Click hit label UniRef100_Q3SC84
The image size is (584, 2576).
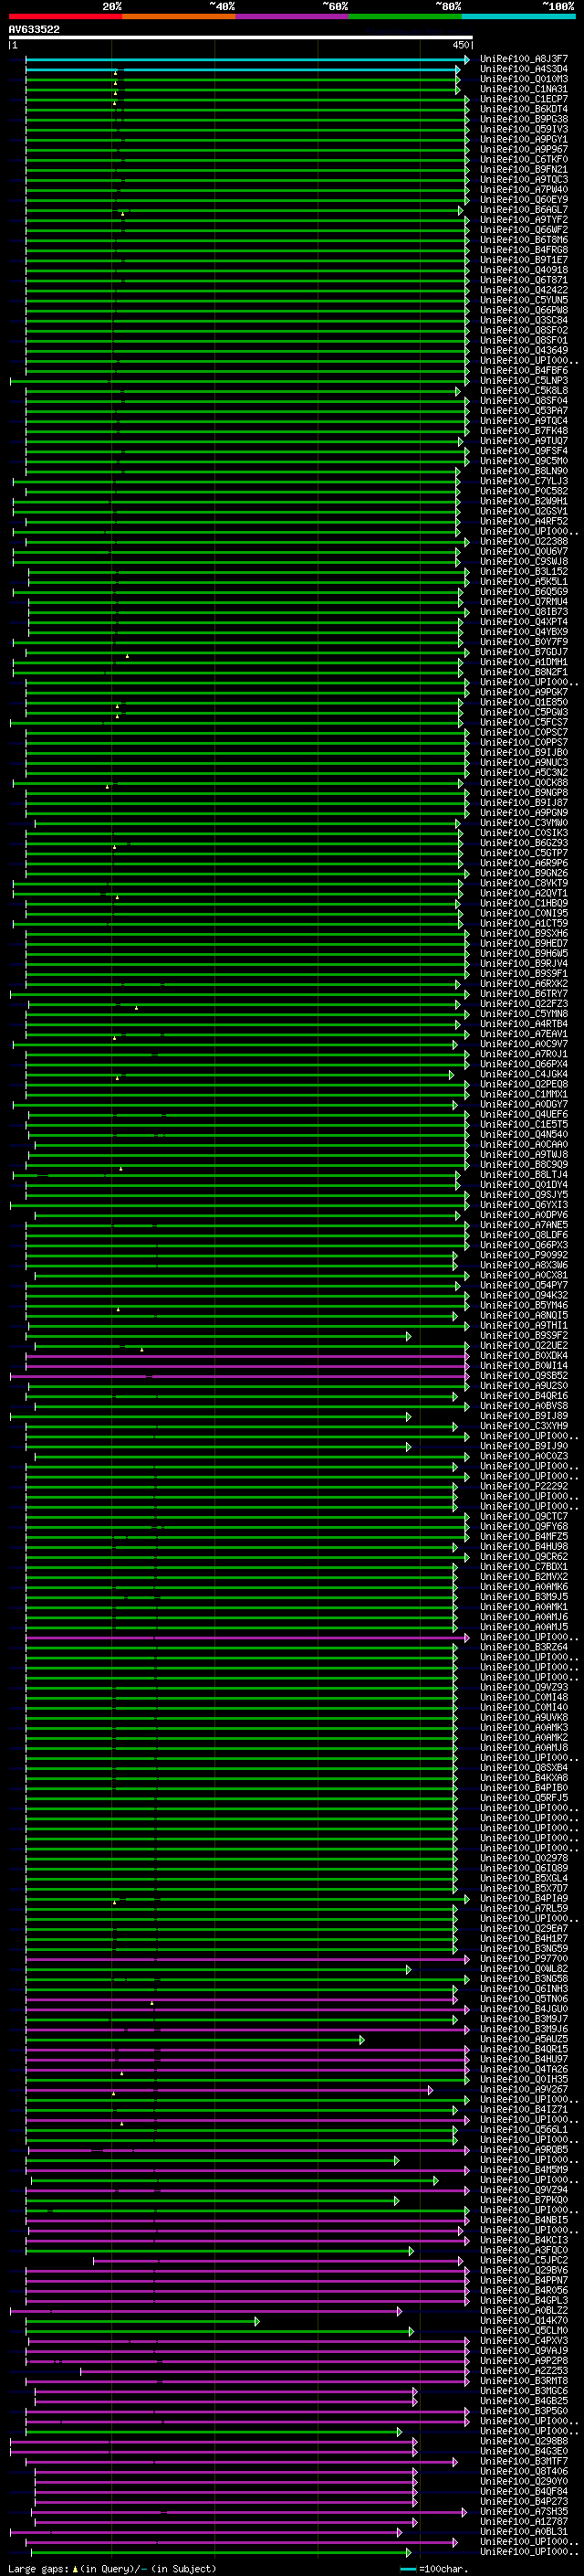(x=524, y=320)
